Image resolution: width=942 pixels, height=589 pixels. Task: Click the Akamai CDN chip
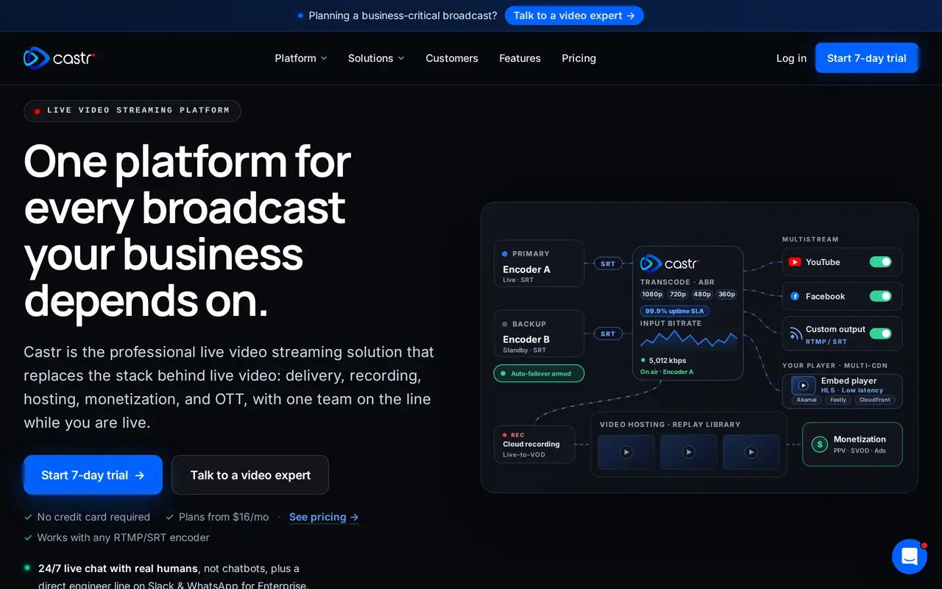(x=807, y=400)
